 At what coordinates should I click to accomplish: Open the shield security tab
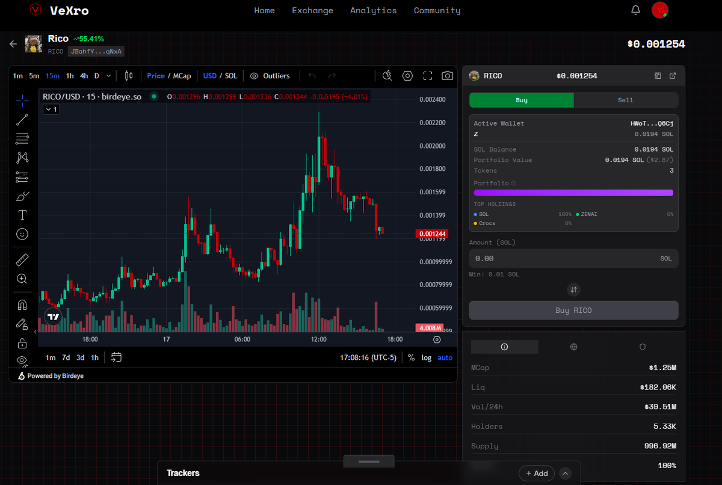(x=643, y=347)
